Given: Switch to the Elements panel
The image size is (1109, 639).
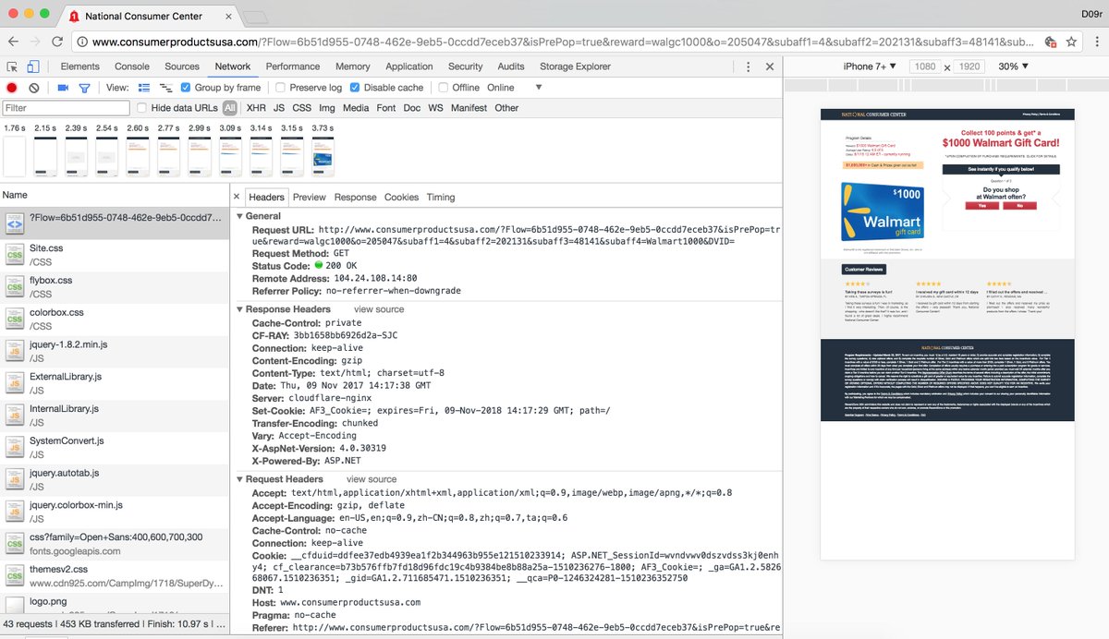Looking at the screenshot, I should point(80,66).
